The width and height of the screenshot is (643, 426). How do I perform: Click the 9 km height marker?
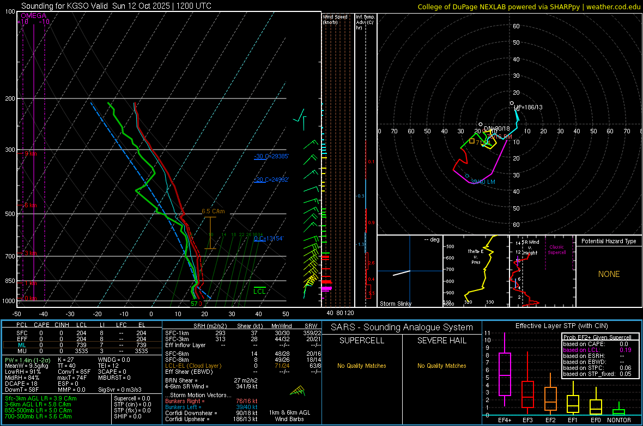click(x=31, y=153)
